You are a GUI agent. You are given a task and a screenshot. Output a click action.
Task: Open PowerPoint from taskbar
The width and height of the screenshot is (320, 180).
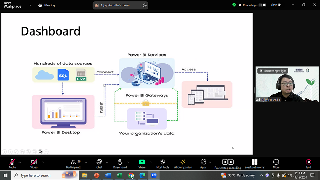[96, 175]
